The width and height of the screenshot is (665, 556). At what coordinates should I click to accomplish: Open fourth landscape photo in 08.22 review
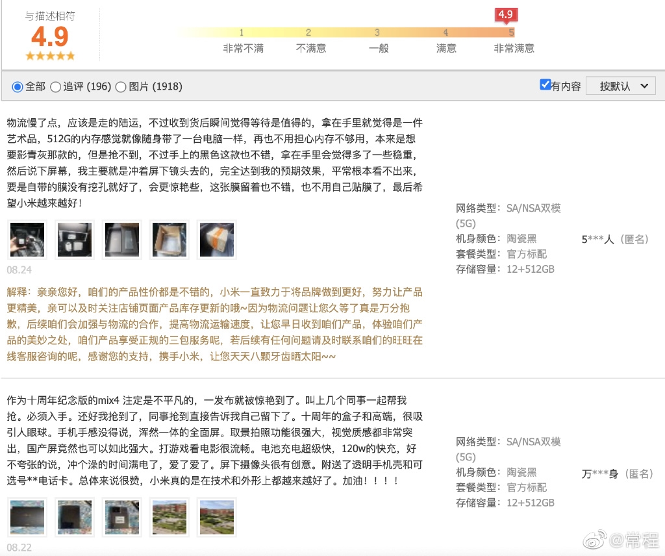click(169, 517)
